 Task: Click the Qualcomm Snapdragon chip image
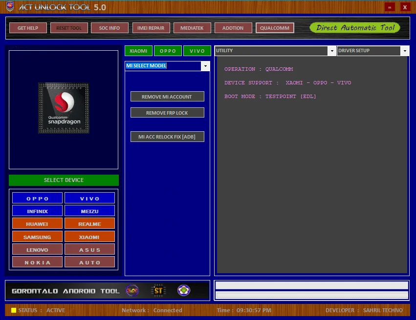pyautogui.click(x=64, y=108)
